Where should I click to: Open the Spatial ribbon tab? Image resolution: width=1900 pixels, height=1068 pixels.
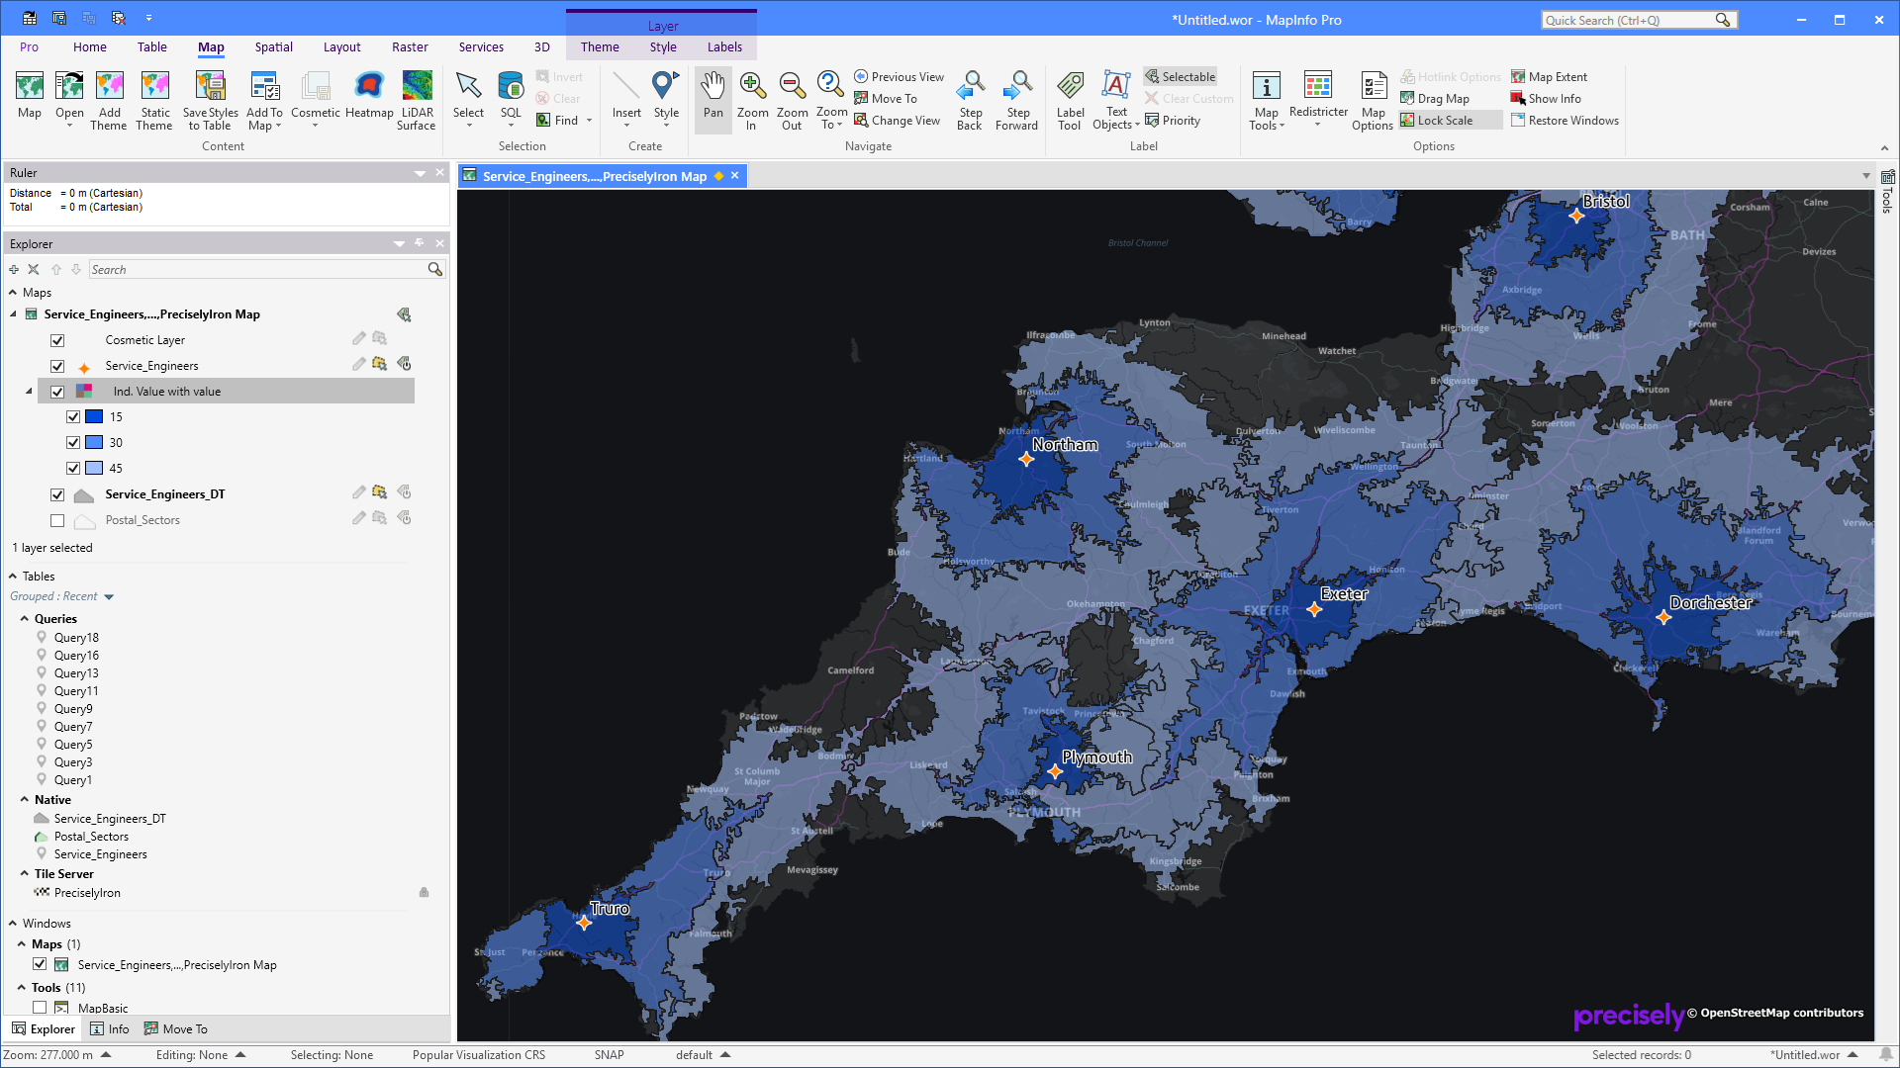tap(273, 46)
